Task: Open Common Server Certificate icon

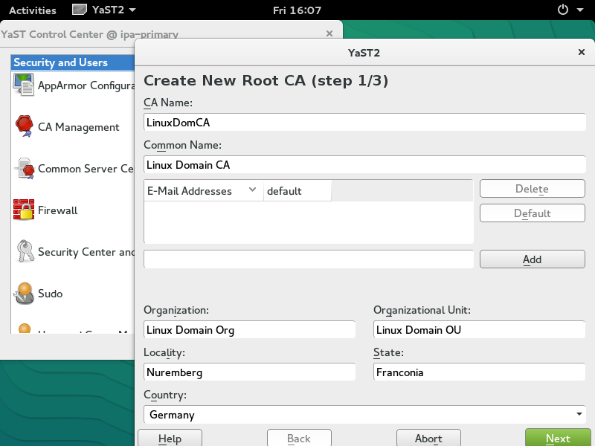Action: (x=24, y=169)
